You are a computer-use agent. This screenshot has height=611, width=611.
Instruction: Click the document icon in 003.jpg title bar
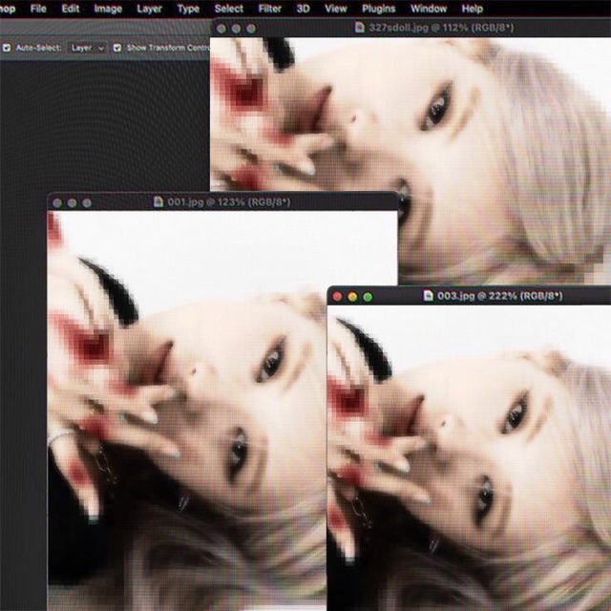(429, 297)
